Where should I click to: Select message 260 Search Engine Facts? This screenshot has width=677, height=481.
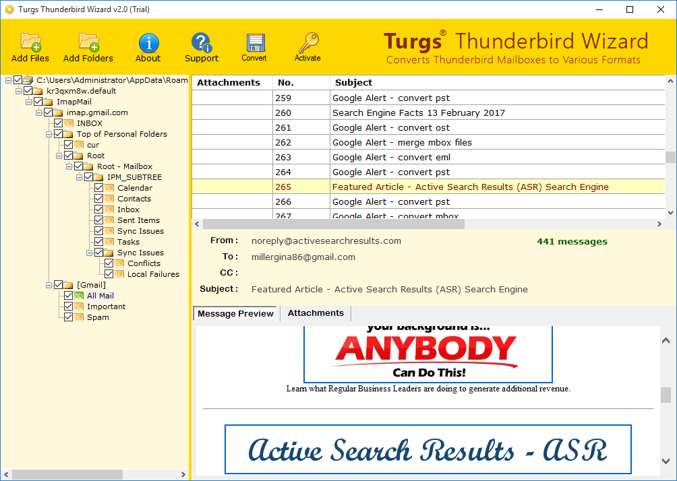click(x=428, y=113)
